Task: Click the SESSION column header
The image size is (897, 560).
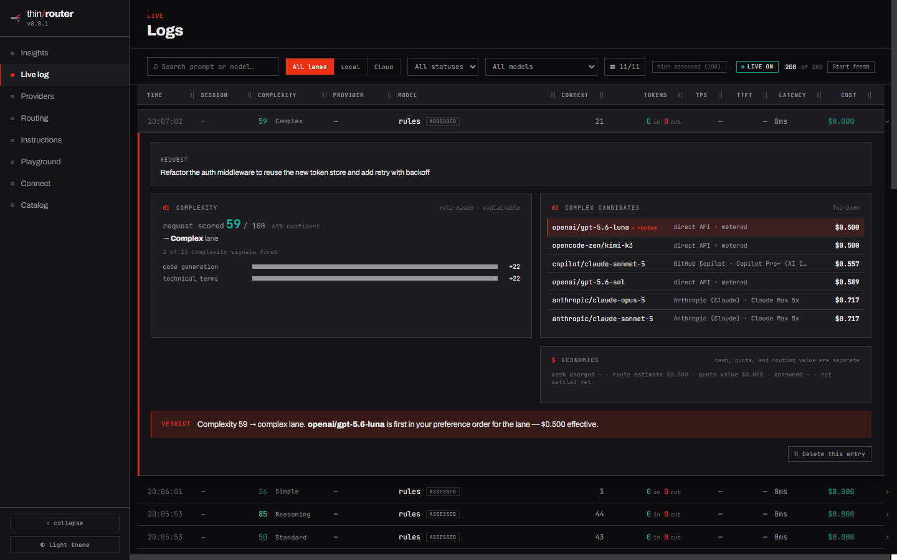Action: 214,95
